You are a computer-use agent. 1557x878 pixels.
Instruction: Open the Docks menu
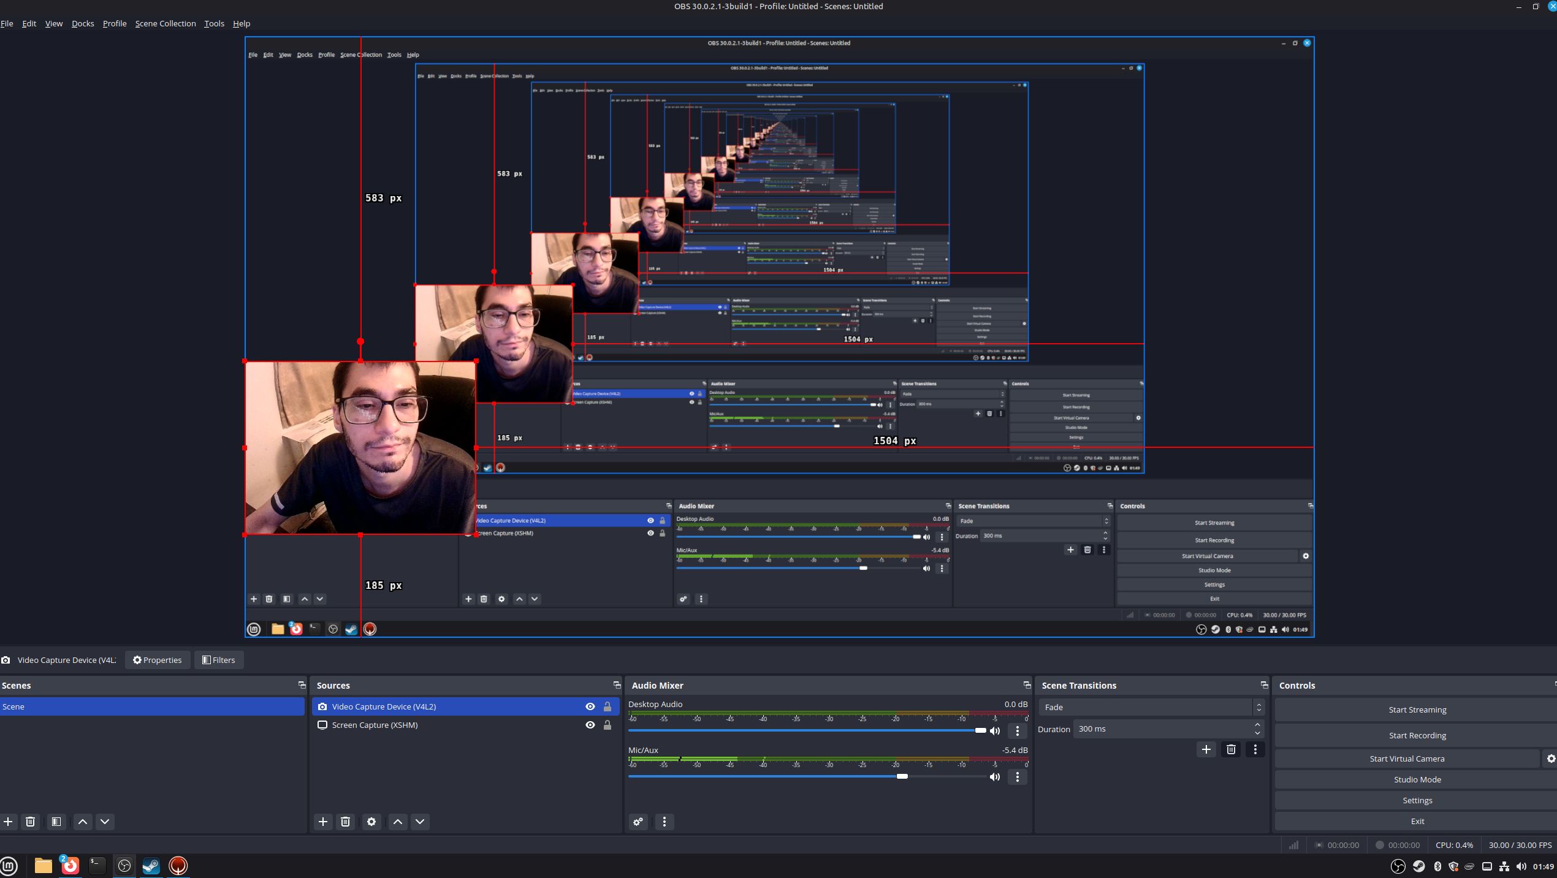click(83, 23)
